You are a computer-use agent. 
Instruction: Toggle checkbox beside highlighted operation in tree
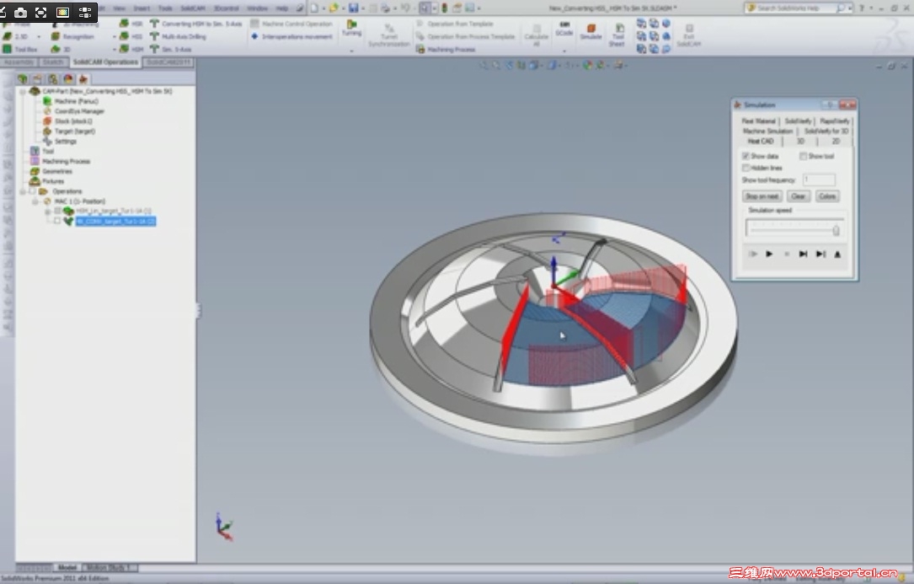57,221
